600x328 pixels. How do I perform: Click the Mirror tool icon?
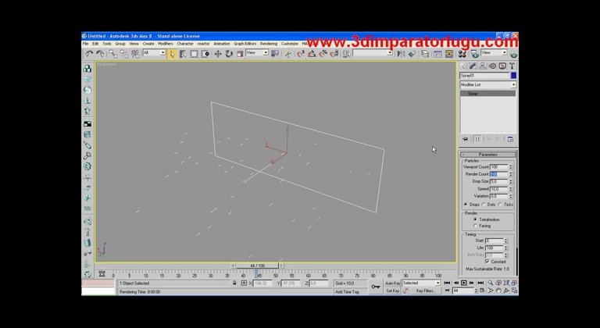401,54
